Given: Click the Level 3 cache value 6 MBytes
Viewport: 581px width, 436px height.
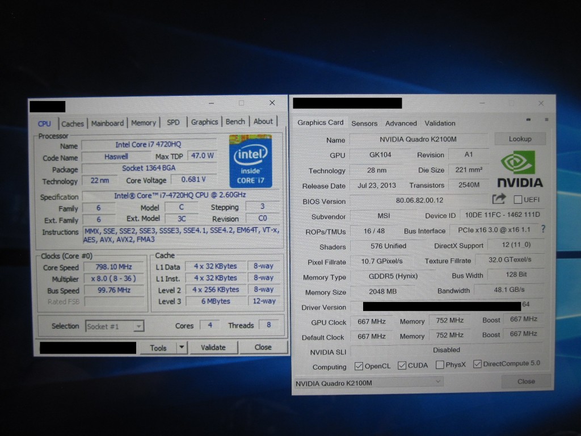Looking at the screenshot, I should tap(216, 301).
